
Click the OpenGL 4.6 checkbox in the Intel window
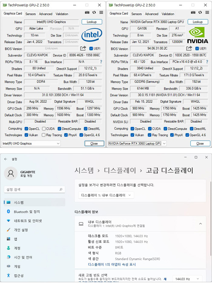tap(81, 135)
